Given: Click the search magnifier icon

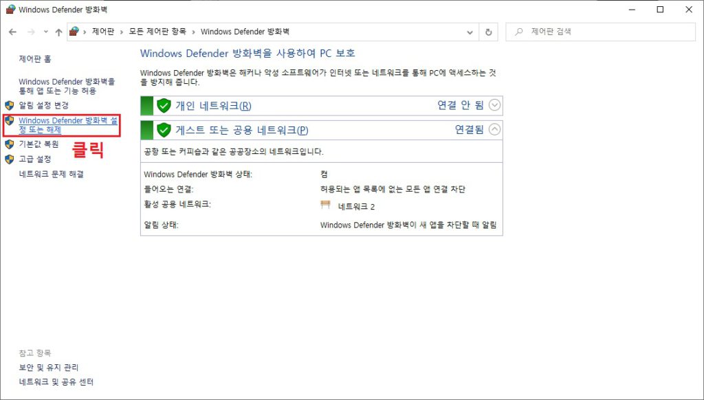Looking at the screenshot, I should click(x=519, y=32).
